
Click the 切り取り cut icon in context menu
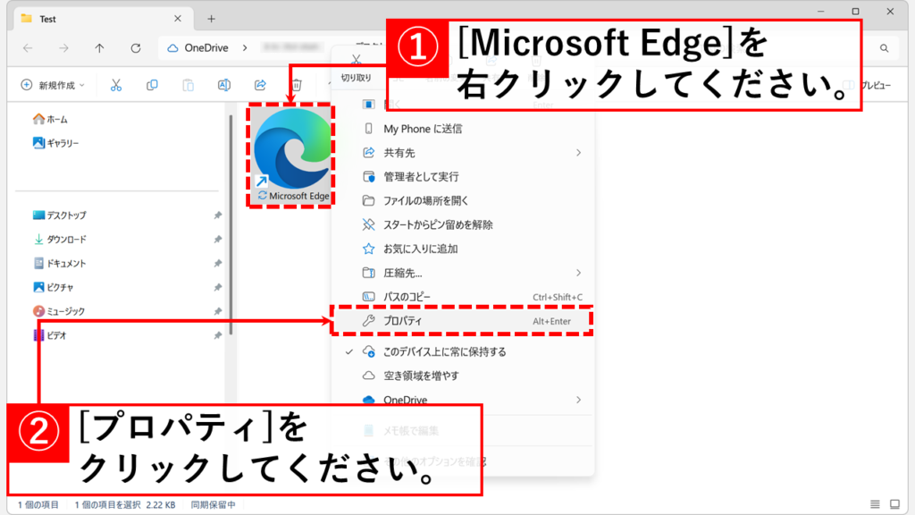click(356, 66)
